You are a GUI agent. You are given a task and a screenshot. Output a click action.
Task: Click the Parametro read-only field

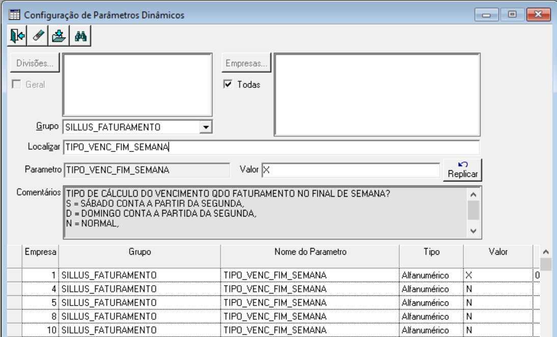147,170
